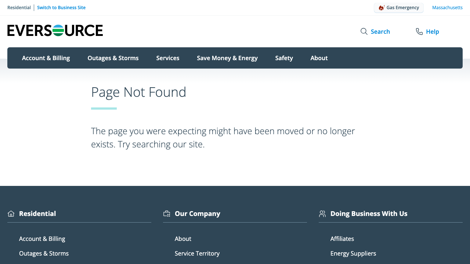
Task: Click the Residential house icon in footer
Action: pos(11,214)
